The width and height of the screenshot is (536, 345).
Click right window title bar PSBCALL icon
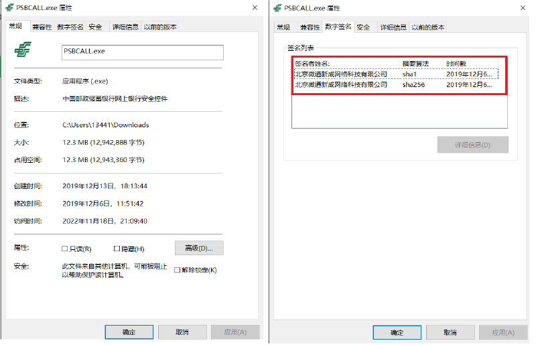pos(277,8)
